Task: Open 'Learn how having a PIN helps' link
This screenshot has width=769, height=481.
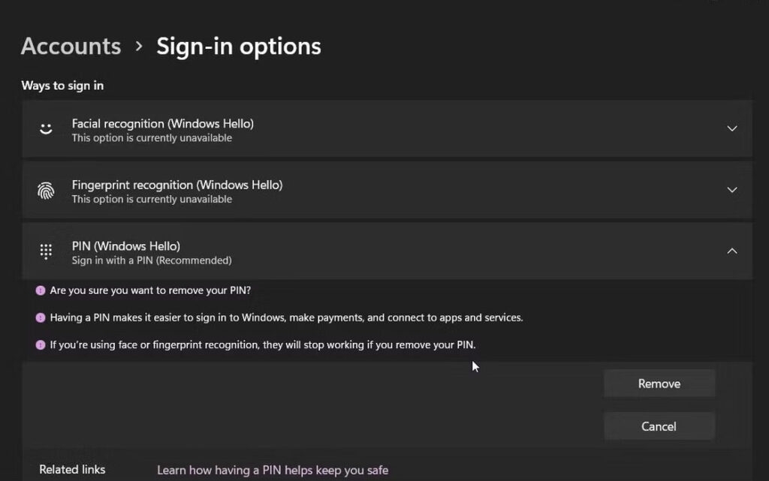Action: coord(273,470)
